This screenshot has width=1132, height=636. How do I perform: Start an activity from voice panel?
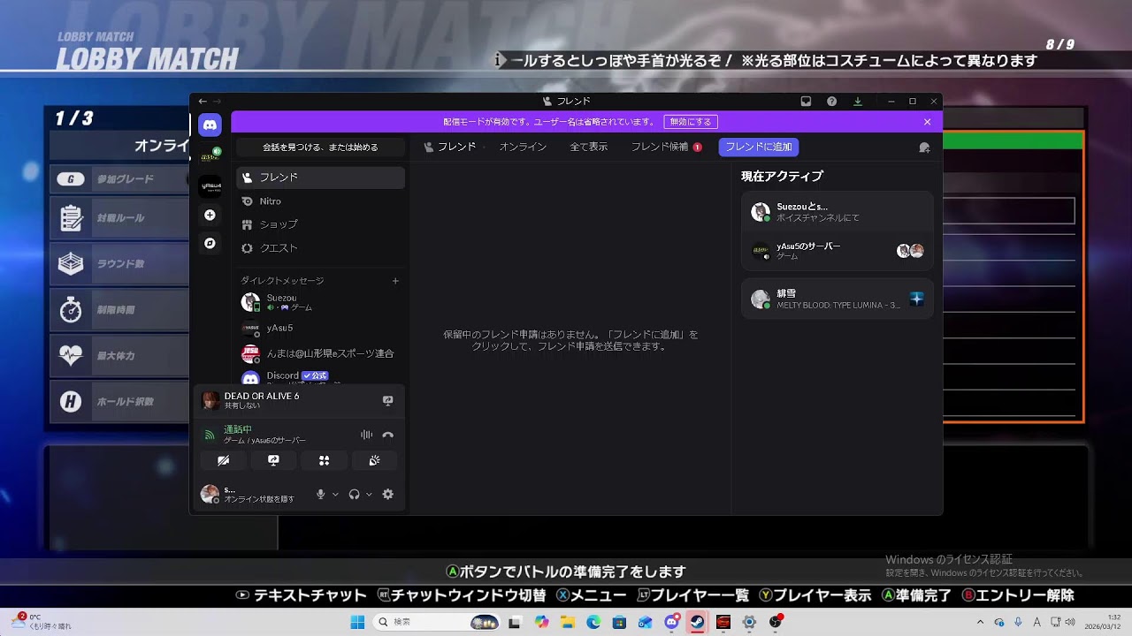click(x=324, y=460)
